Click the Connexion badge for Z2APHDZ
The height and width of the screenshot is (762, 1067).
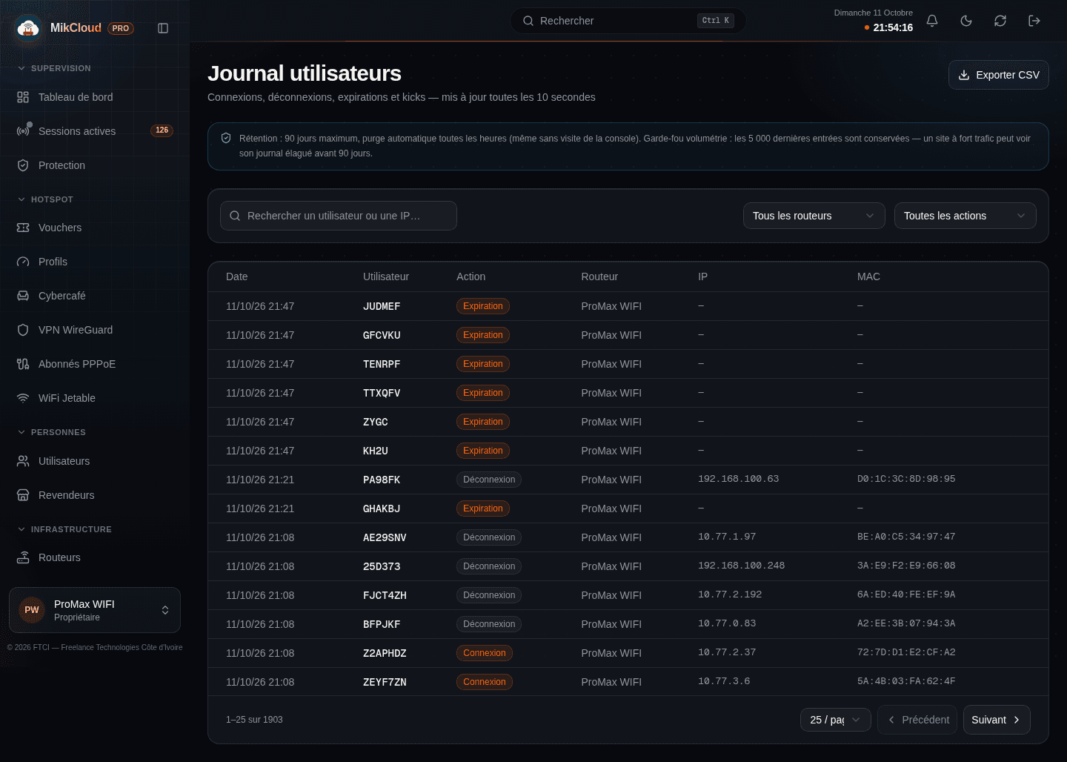point(485,653)
